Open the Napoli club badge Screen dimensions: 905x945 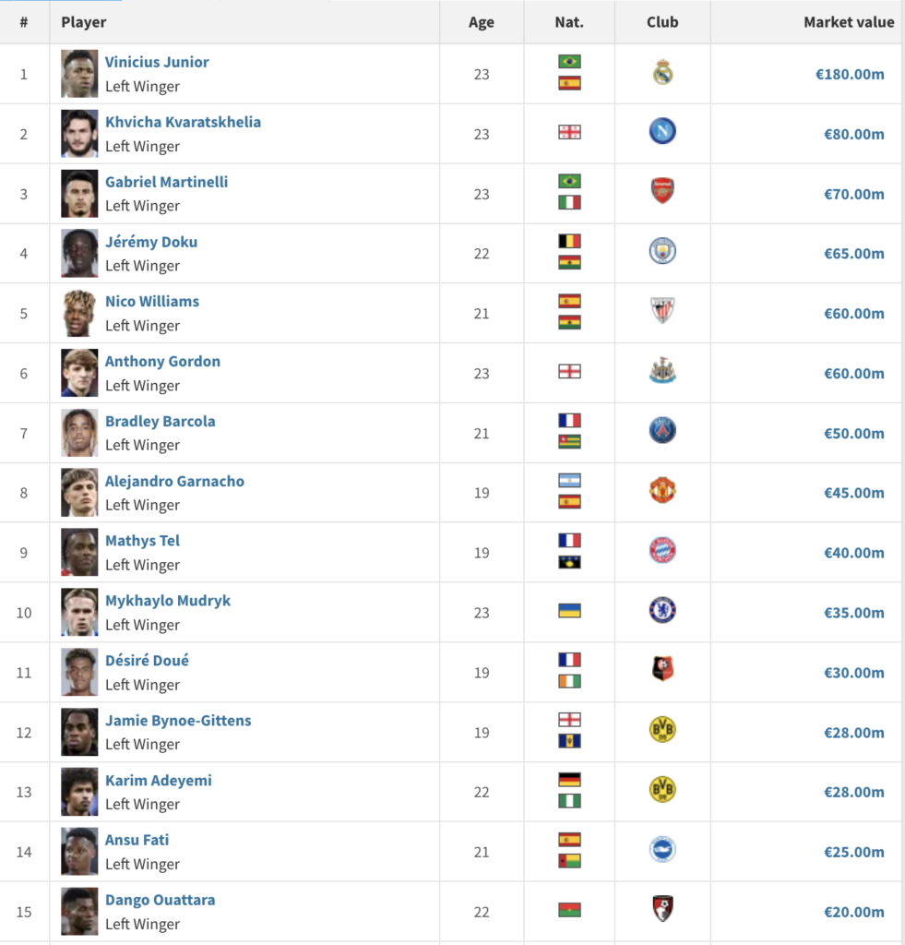(662, 131)
